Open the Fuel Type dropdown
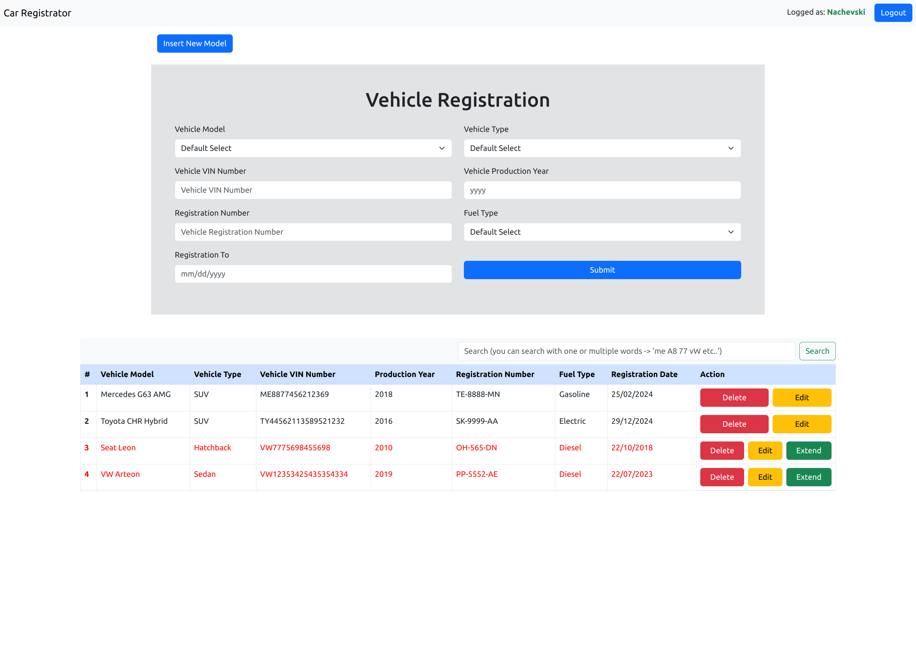Viewport: 916px width, 664px height. tap(602, 232)
